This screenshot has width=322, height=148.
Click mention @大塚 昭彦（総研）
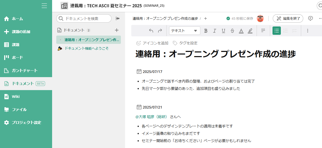[152, 117]
